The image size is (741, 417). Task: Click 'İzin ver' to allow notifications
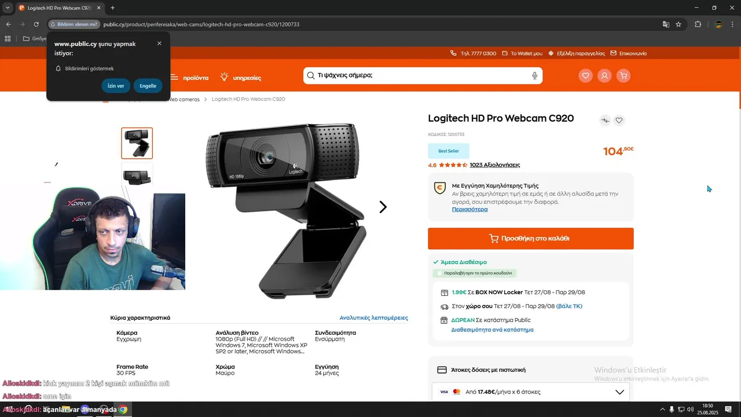(x=116, y=86)
